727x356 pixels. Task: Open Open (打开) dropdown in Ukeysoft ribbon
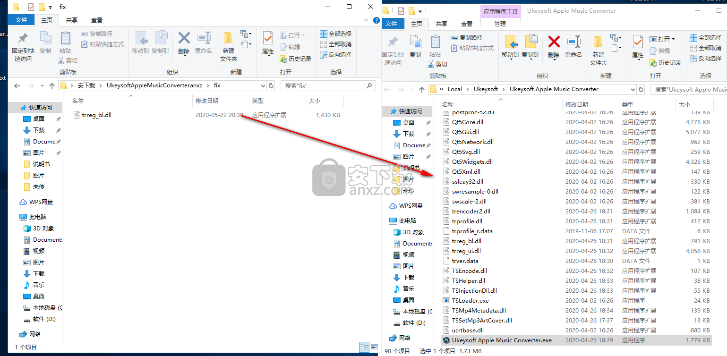click(662, 39)
